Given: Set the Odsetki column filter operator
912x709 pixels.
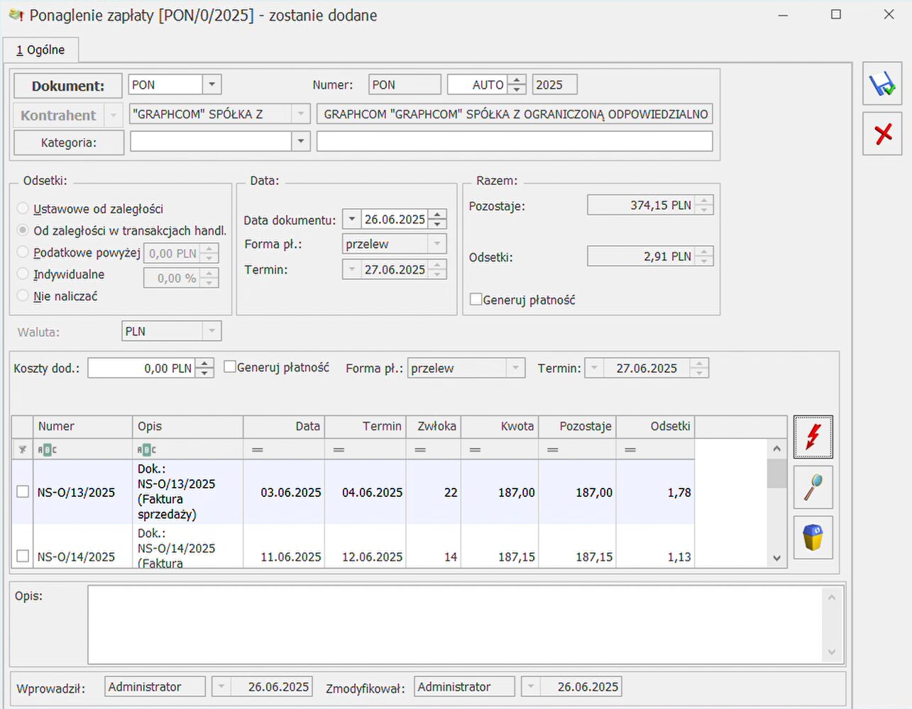Looking at the screenshot, I should pos(630,450).
